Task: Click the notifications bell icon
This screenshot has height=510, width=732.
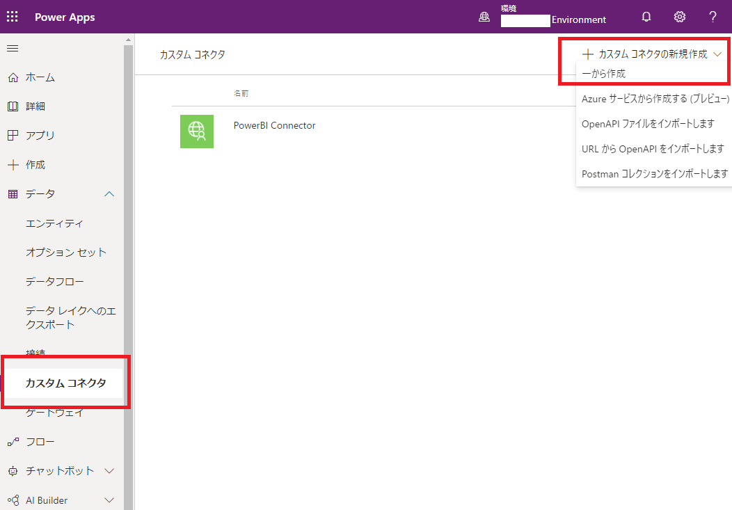Action: tap(646, 17)
